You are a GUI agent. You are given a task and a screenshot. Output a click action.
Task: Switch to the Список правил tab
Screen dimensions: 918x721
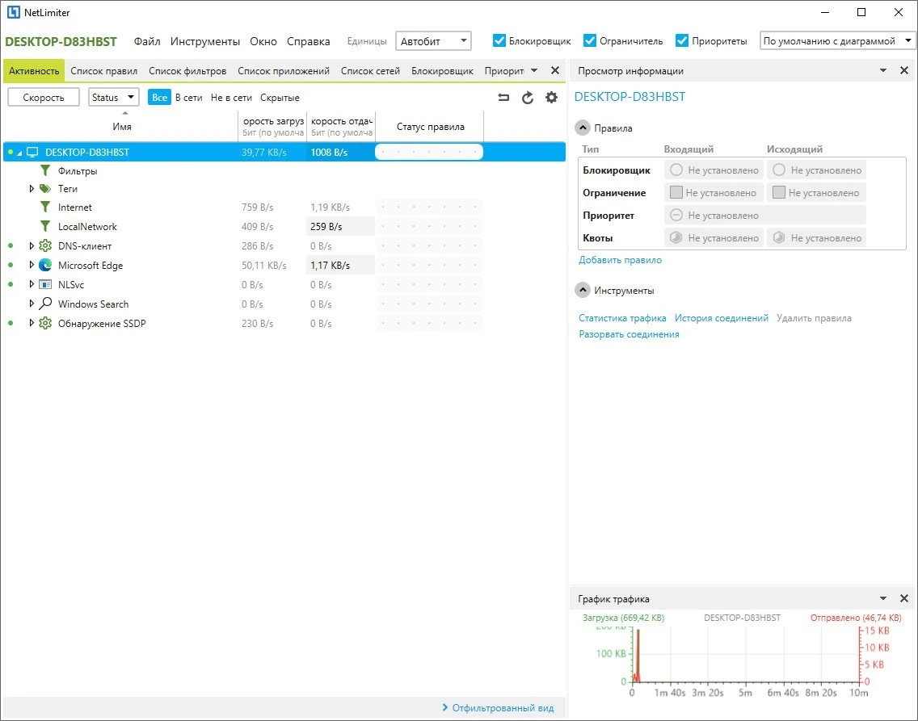click(103, 71)
